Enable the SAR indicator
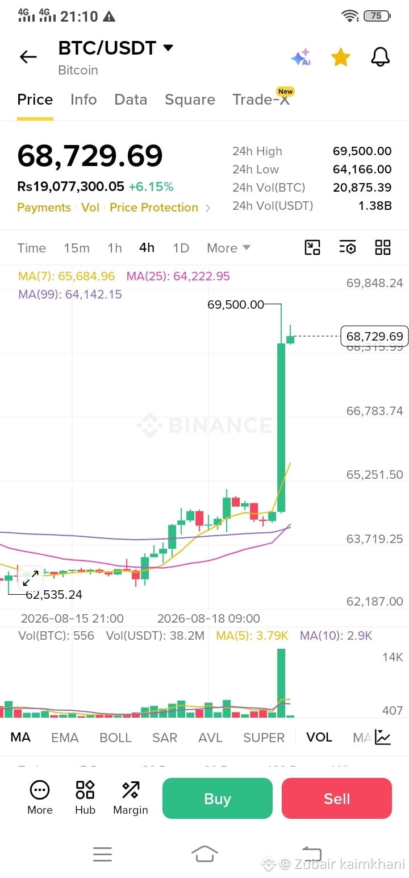This screenshot has width=409, height=878. (x=165, y=738)
